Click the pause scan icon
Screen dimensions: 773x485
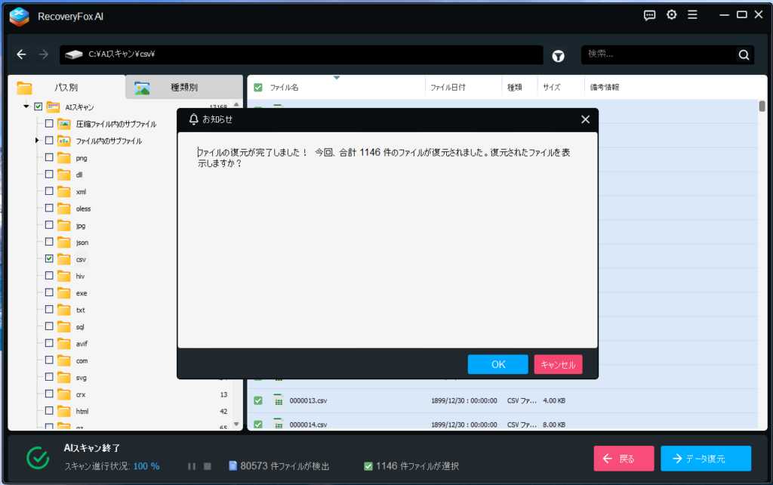pos(192,466)
